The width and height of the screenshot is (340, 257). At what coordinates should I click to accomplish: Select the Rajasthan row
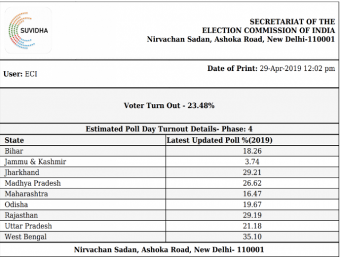tap(169, 215)
